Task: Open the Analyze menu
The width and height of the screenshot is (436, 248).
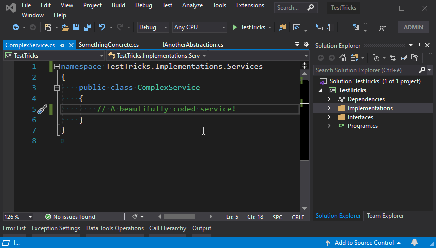Action: (x=192, y=5)
